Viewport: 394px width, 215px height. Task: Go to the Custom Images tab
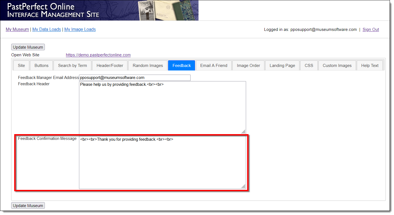pos(337,66)
